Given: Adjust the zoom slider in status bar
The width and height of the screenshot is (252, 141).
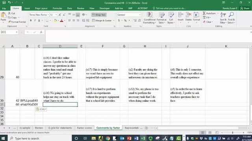Looking at the screenshot, I should point(233,132).
